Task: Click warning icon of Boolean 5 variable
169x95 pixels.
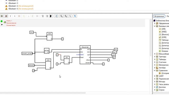Action: 6,9
